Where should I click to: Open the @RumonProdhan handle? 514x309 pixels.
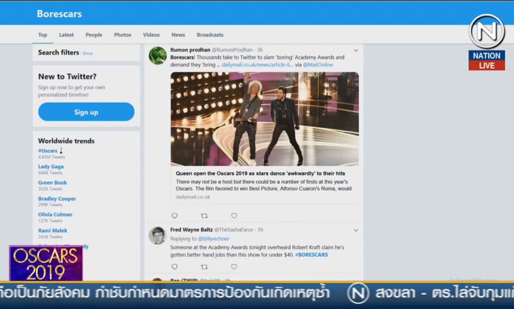(x=232, y=50)
